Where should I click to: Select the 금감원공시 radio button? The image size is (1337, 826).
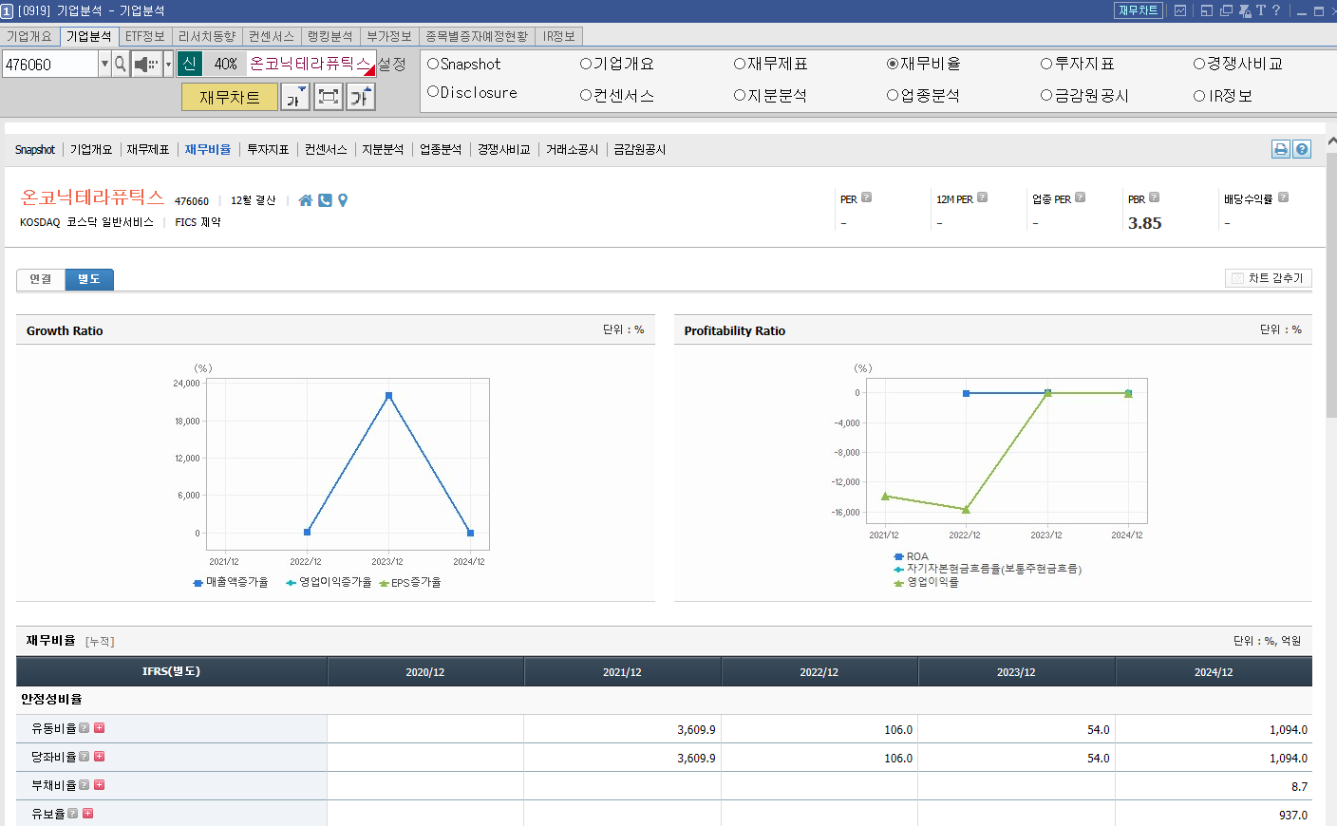[1046, 95]
